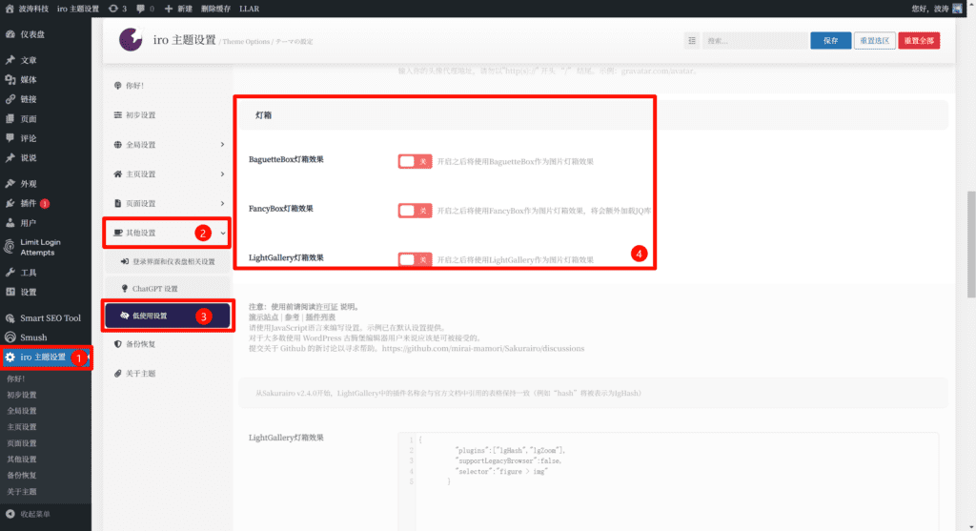Open 关于主题 in the admin sidebar submenu
The width and height of the screenshot is (976, 531).
(22, 492)
